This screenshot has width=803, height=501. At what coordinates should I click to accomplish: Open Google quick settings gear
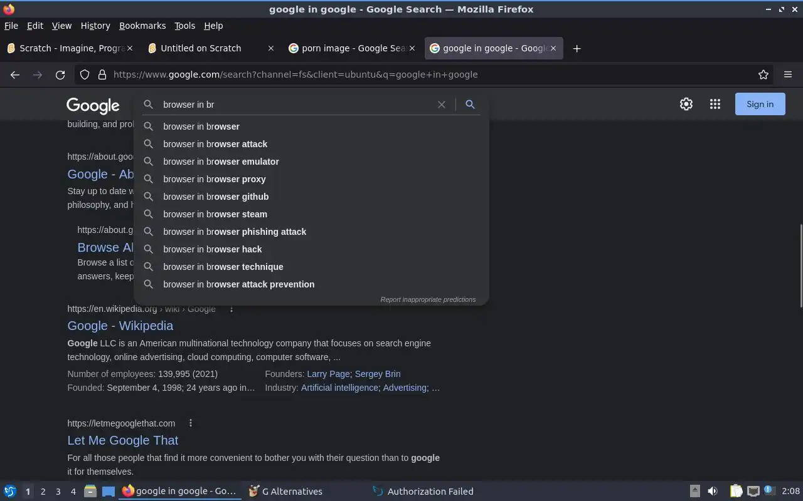pyautogui.click(x=686, y=105)
